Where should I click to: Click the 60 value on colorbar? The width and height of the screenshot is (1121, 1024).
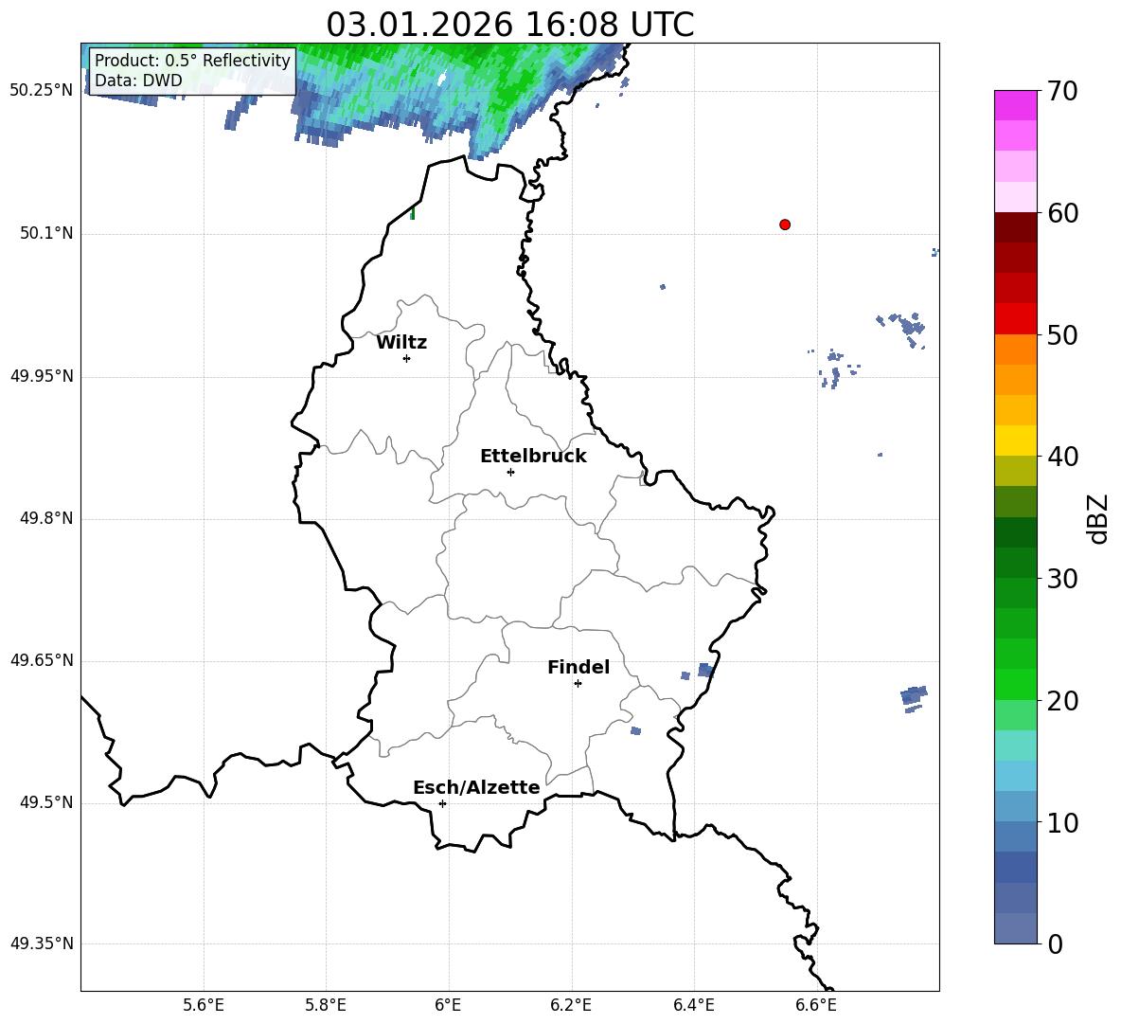click(1062, 213)
